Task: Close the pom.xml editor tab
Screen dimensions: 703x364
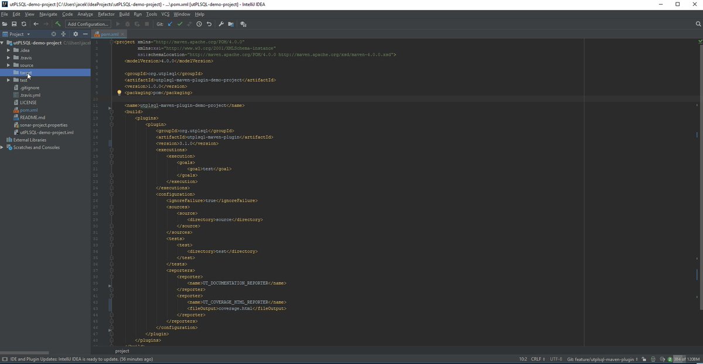Action: tap(123, 35)
